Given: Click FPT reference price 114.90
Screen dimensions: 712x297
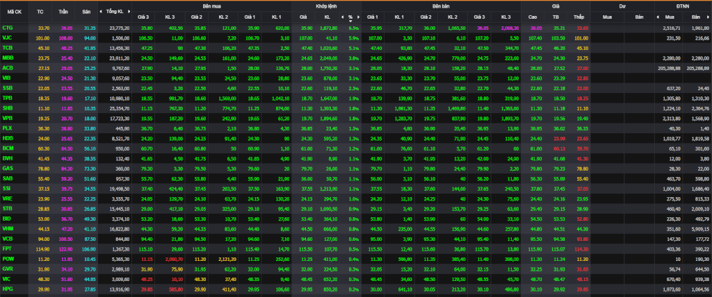Looking at the screenshot, I should pyautogui.click(x=43, y=249).
